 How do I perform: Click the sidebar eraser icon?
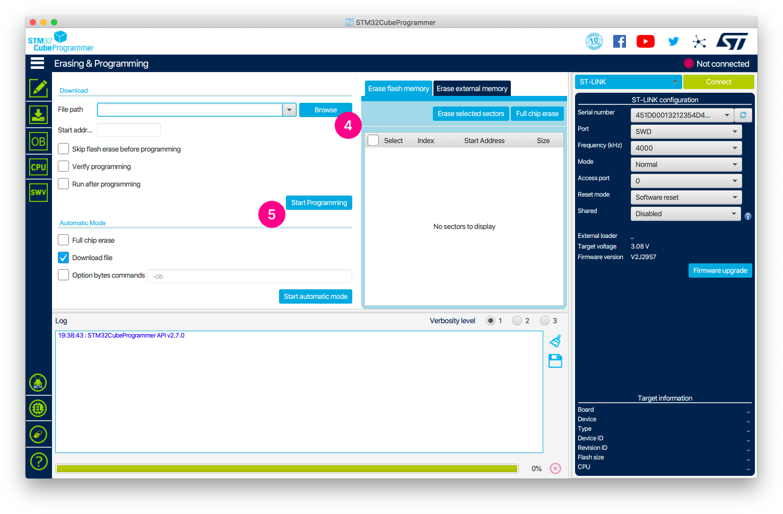click(x=38, y=435)
